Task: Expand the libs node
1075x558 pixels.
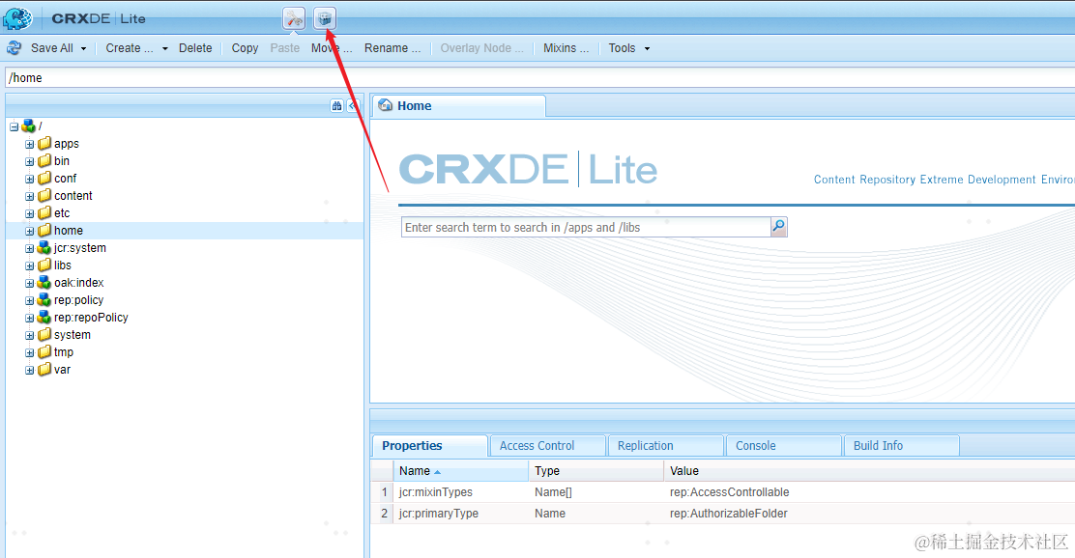Action: 29,265
